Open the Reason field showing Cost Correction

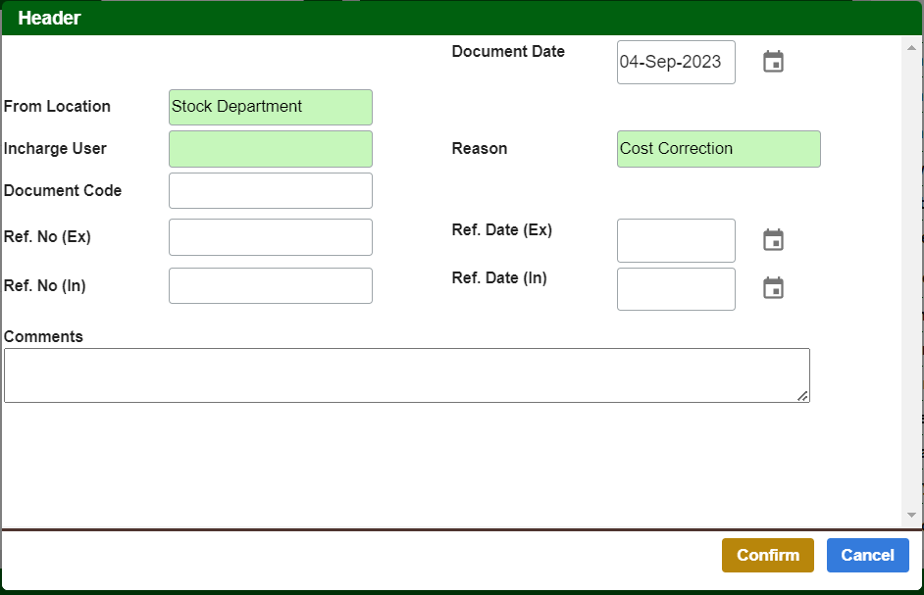(718, 149)
